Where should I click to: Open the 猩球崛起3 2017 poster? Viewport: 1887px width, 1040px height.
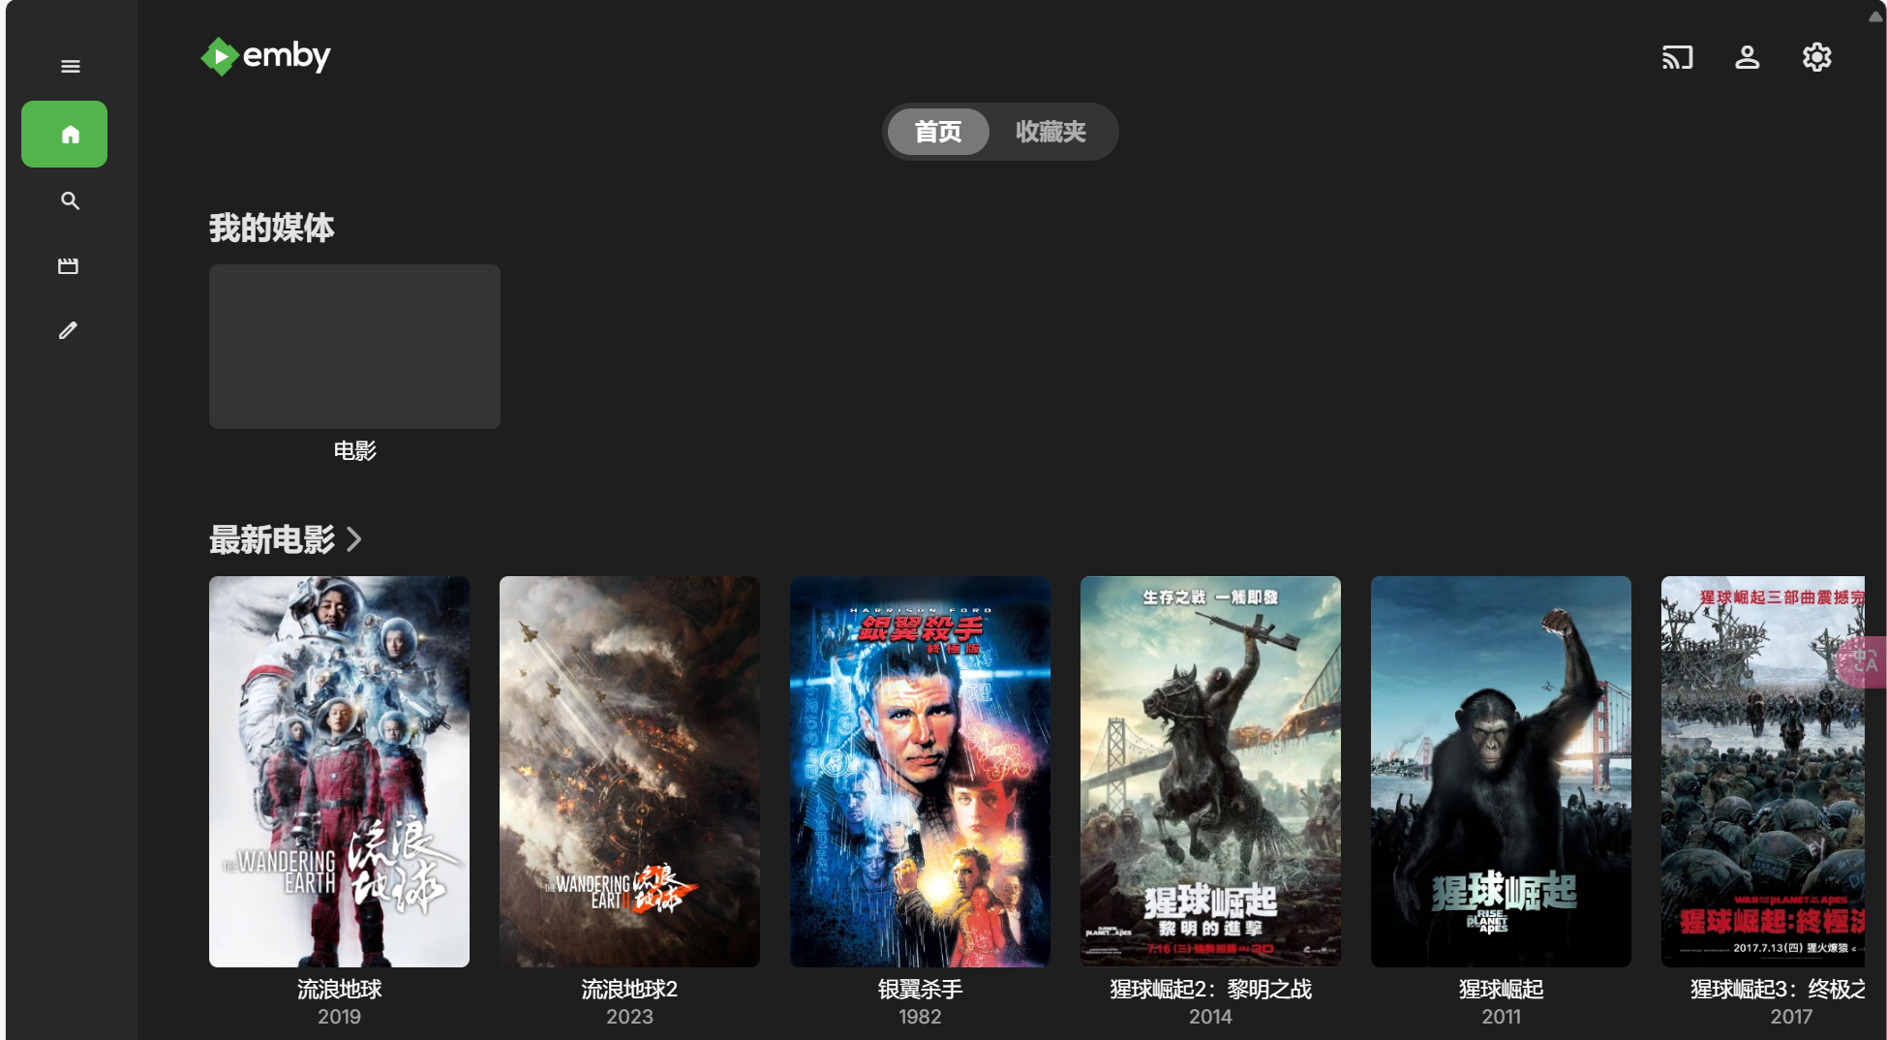(1763, 772)
